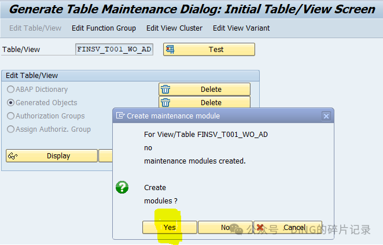Focus the Table/View input field
383x245 pixels.
(x=115, y=49)
